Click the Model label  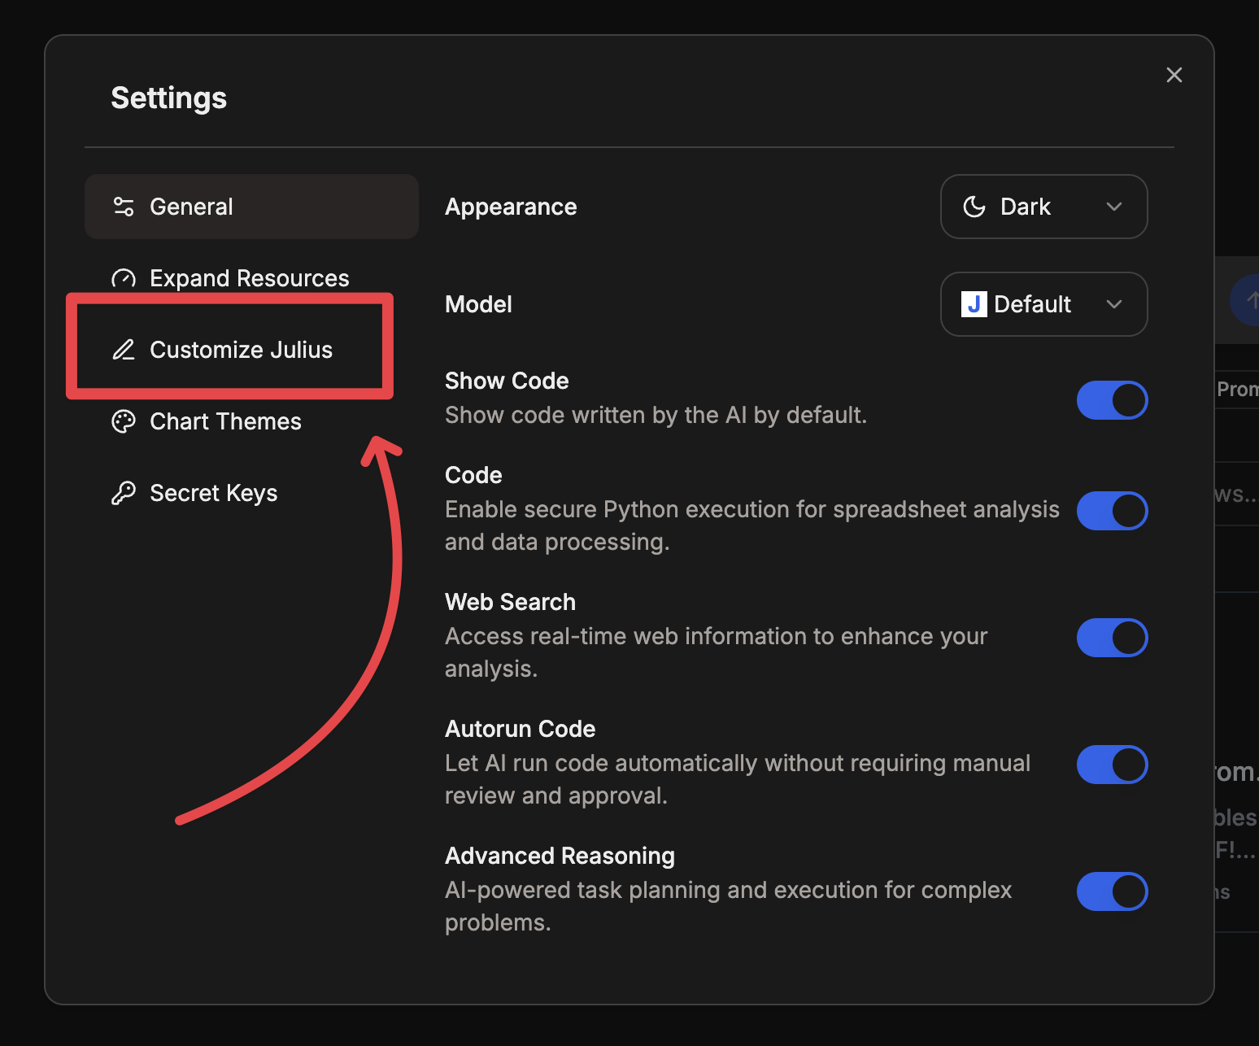click(x=478, y=304)
